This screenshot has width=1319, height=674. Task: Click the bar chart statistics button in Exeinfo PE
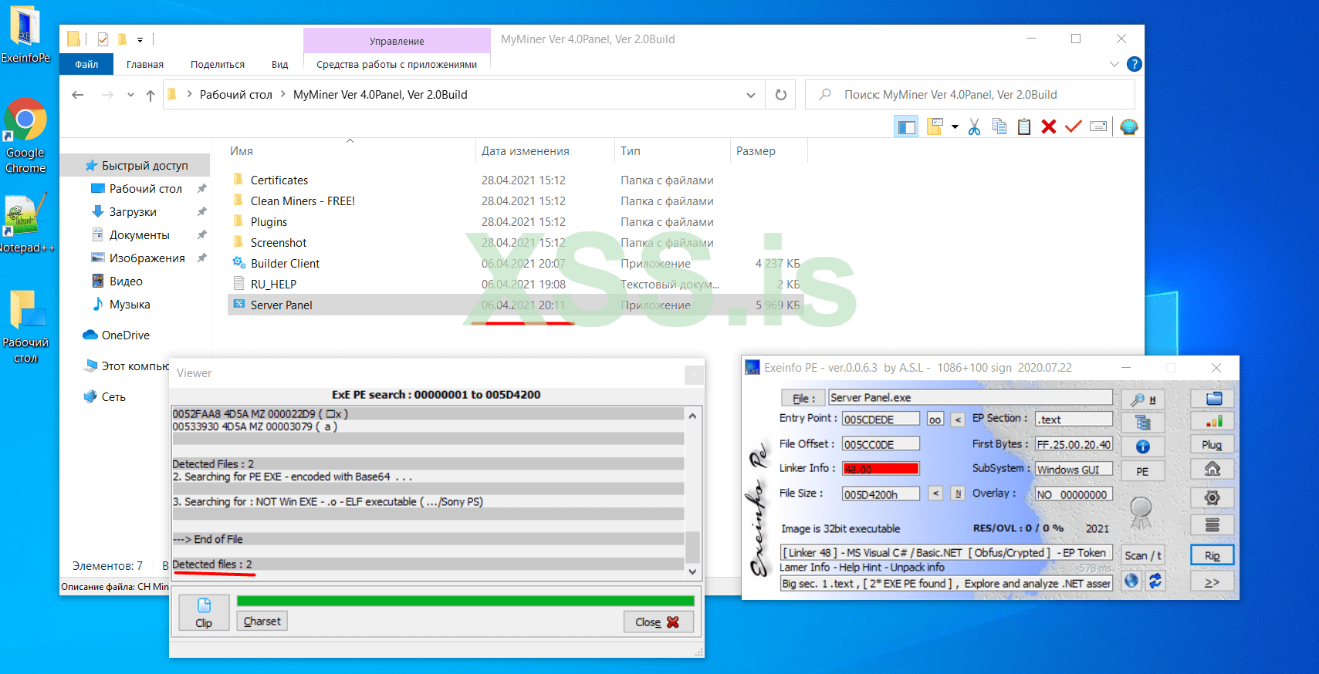pos(1212,421)
